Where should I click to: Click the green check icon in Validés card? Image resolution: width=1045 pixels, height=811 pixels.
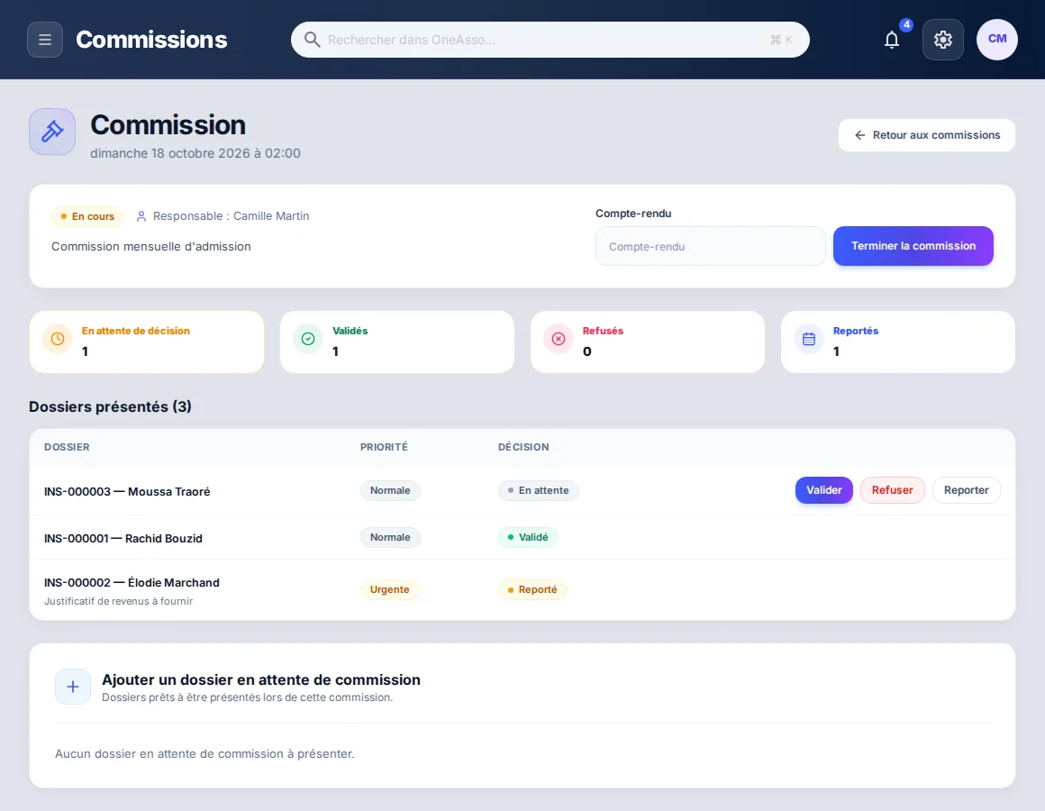point(308,339)
